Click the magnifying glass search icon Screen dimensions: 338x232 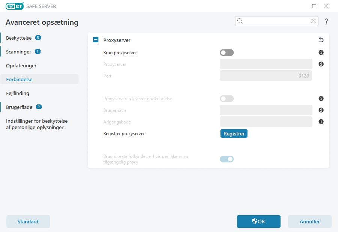[x=240, y=21]
